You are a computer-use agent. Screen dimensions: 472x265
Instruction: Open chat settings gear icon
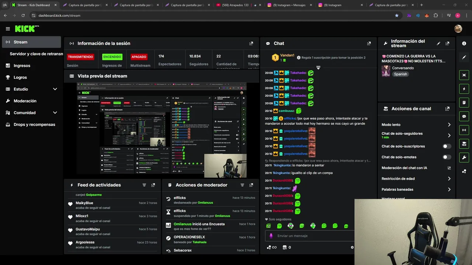click(x=352, y=247)
